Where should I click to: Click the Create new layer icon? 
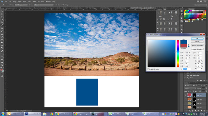[201, 111]
